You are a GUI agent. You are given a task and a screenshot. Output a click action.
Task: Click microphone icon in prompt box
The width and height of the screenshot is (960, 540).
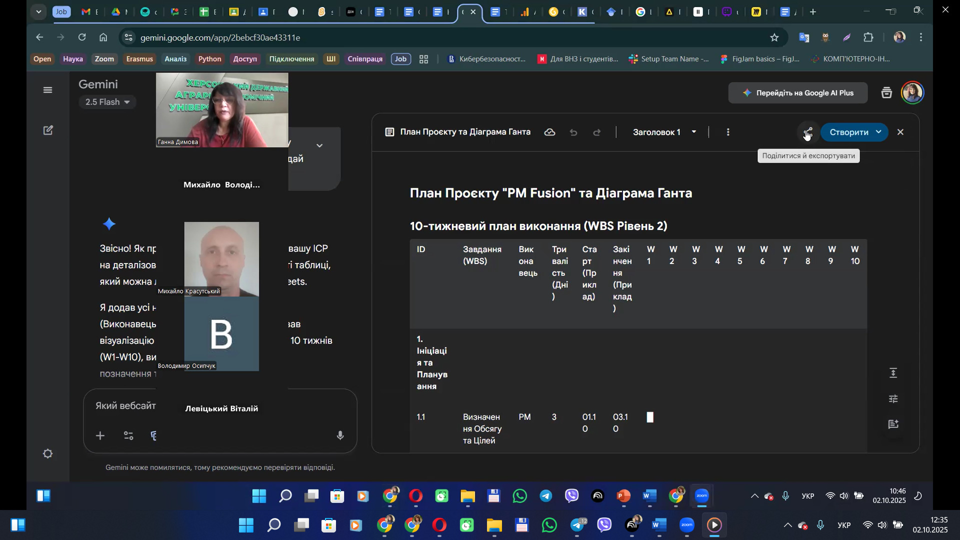tap(340, 435)
